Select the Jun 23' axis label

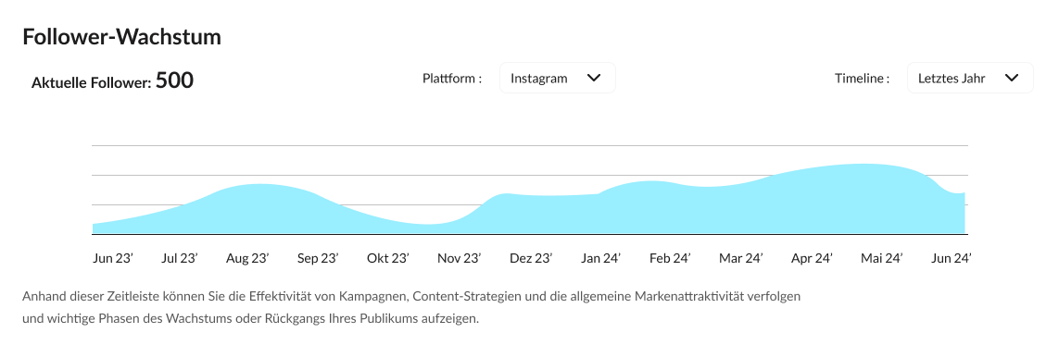click(113, 258)
